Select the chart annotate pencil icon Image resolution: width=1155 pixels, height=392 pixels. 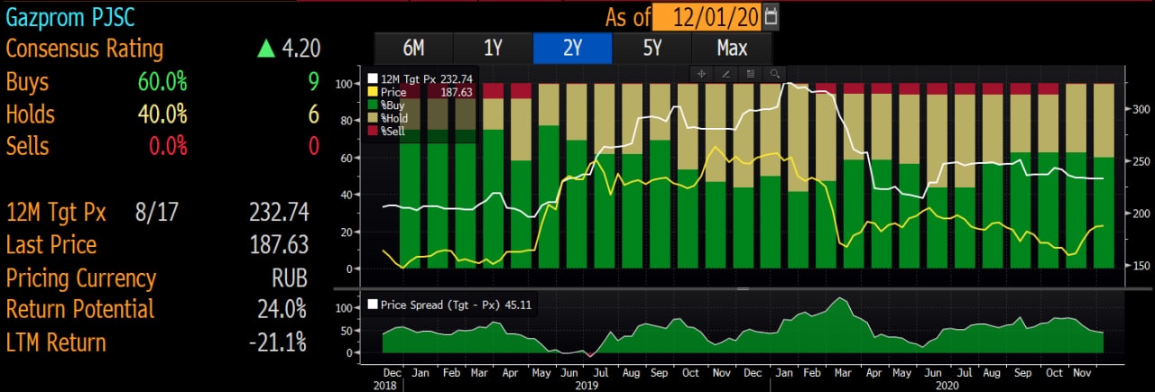[725, 73]
